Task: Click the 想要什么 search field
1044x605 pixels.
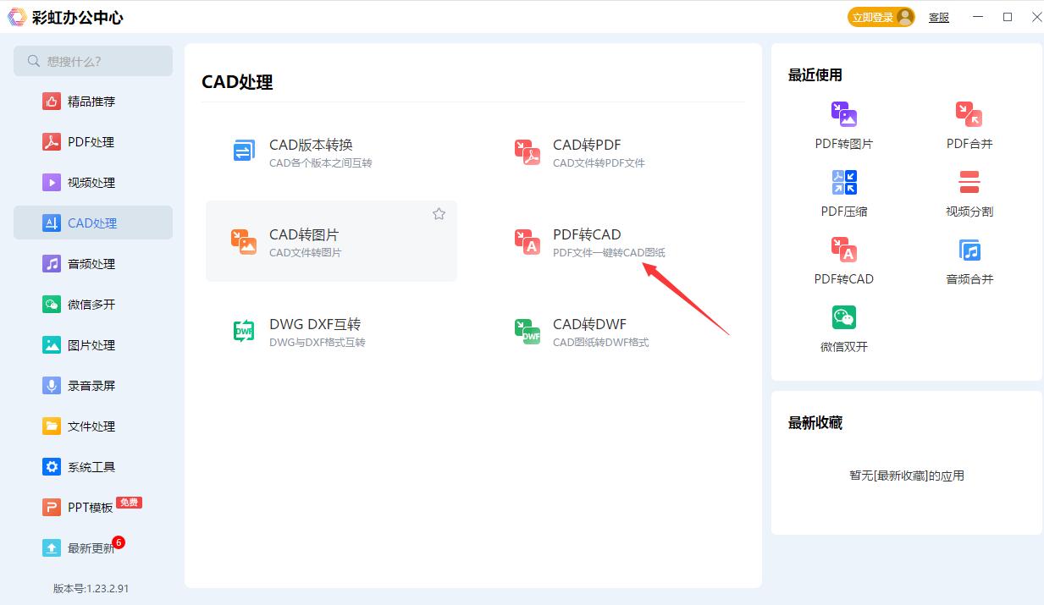Action: (93, 61)
